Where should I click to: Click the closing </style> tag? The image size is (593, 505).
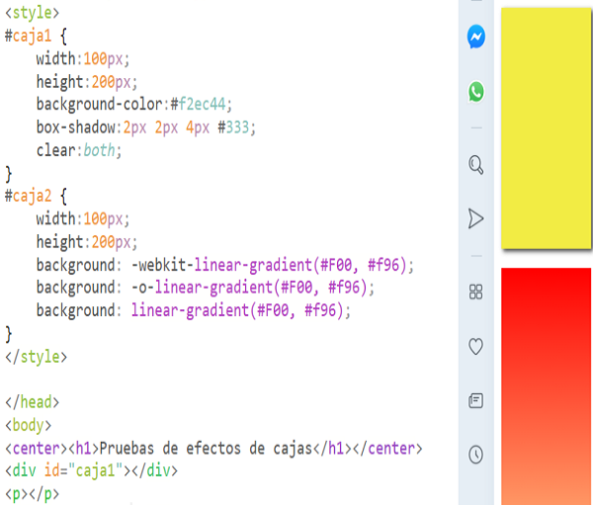[36, 357]
